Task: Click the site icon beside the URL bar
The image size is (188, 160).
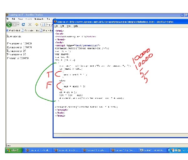Action: click(44, 25)
